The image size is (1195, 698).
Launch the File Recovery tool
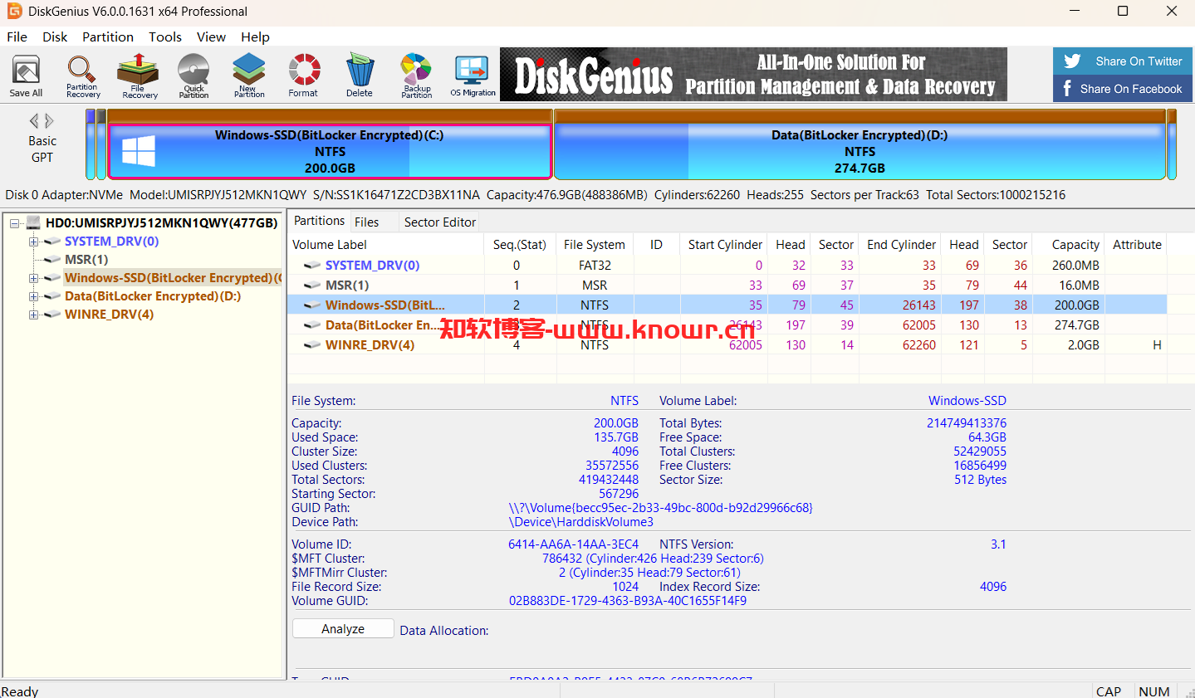(139, 76)
